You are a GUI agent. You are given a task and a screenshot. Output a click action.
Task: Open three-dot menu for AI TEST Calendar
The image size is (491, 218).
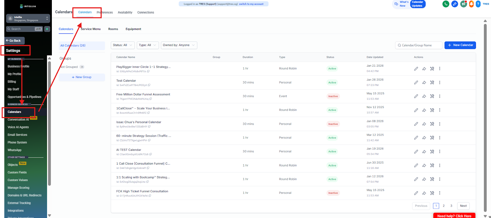pyautogui.click(x=439, y=151)
